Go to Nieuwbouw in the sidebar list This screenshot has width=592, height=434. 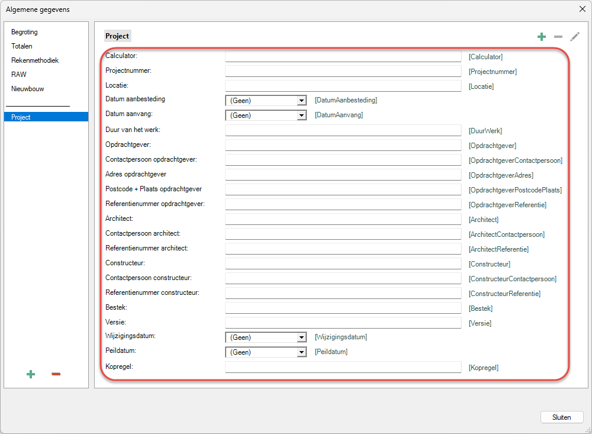tap(28, 89)
